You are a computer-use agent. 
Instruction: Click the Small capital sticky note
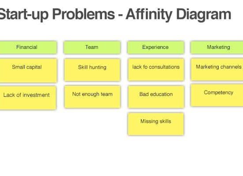[28, 70]
